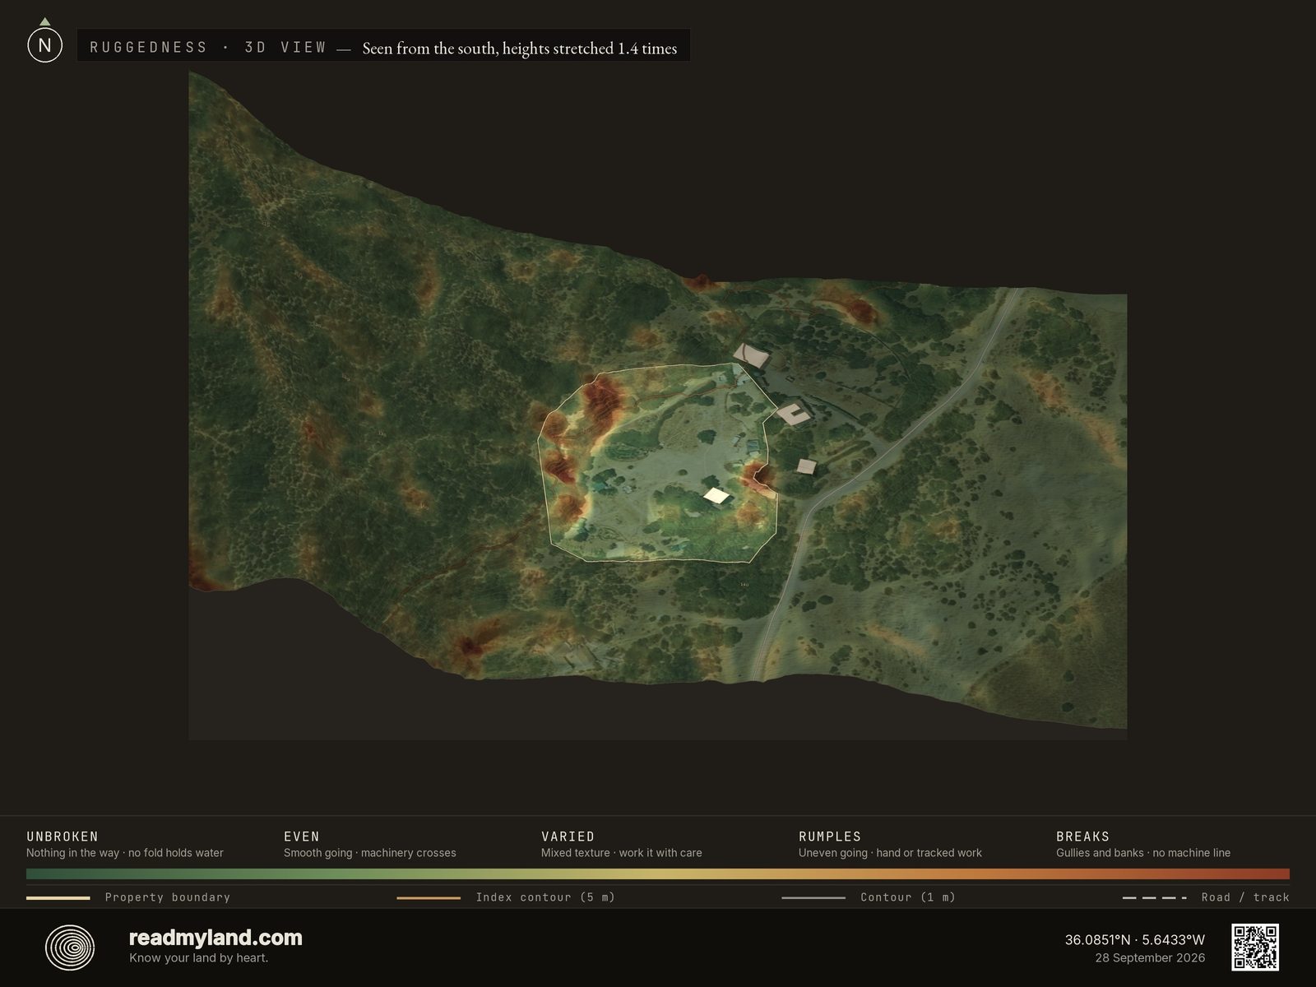Select the RUMPLES legend heading
Image resolution: width=1316 pixels, height=987 pixels.
coord(830,836)
